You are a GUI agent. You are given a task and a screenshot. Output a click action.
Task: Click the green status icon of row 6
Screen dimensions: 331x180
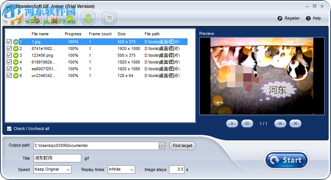(x=16, y=76)
